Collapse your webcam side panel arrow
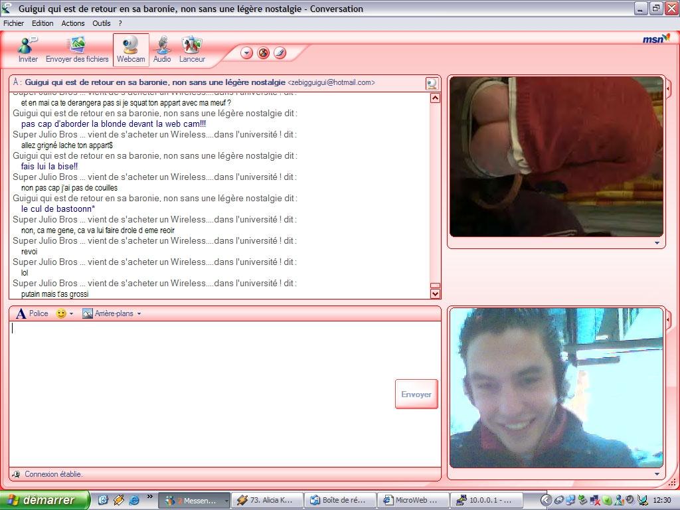Screen dimensions: 680x510 click(668, 319)
